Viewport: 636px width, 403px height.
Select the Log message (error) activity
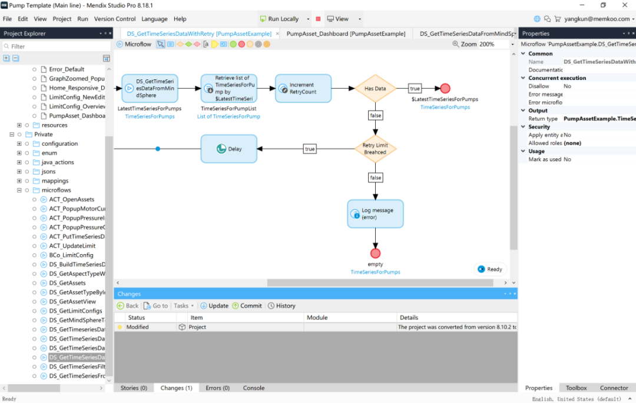(x=375, y=214)
